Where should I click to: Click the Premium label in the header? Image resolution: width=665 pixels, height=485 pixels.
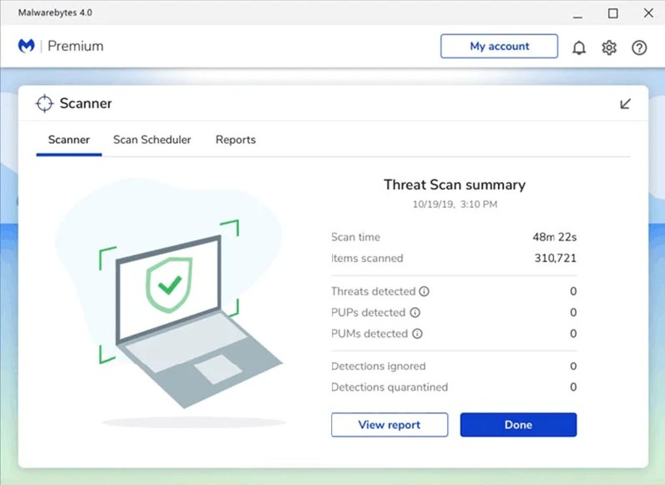(x=77, y=46)
